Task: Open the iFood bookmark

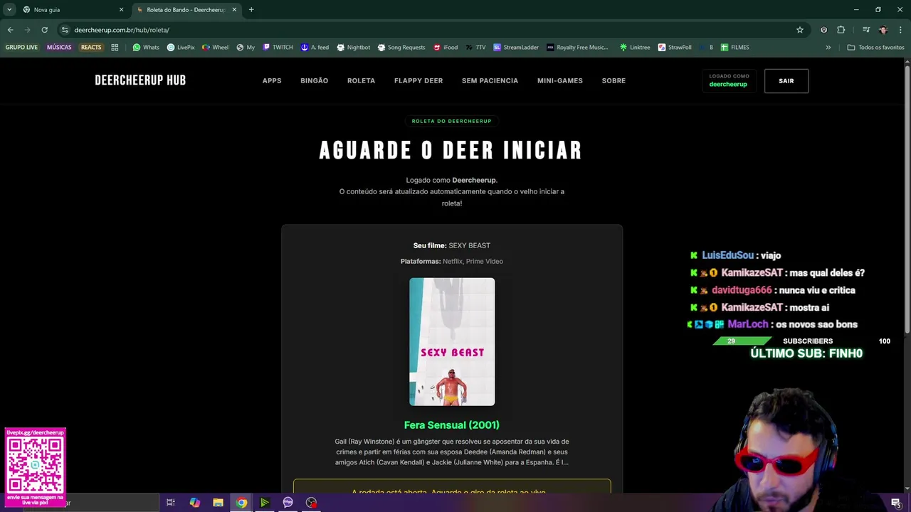Action: coord(445,48)
